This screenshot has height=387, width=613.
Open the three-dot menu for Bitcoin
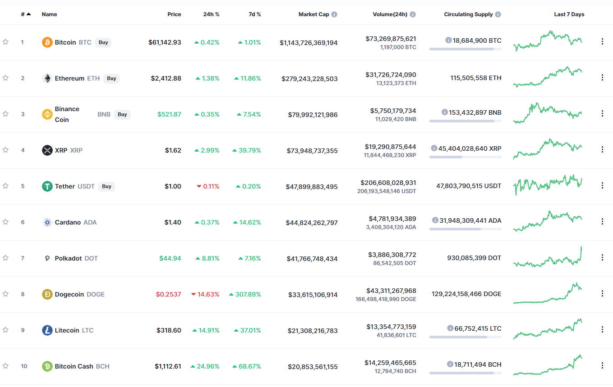point(602,41)
